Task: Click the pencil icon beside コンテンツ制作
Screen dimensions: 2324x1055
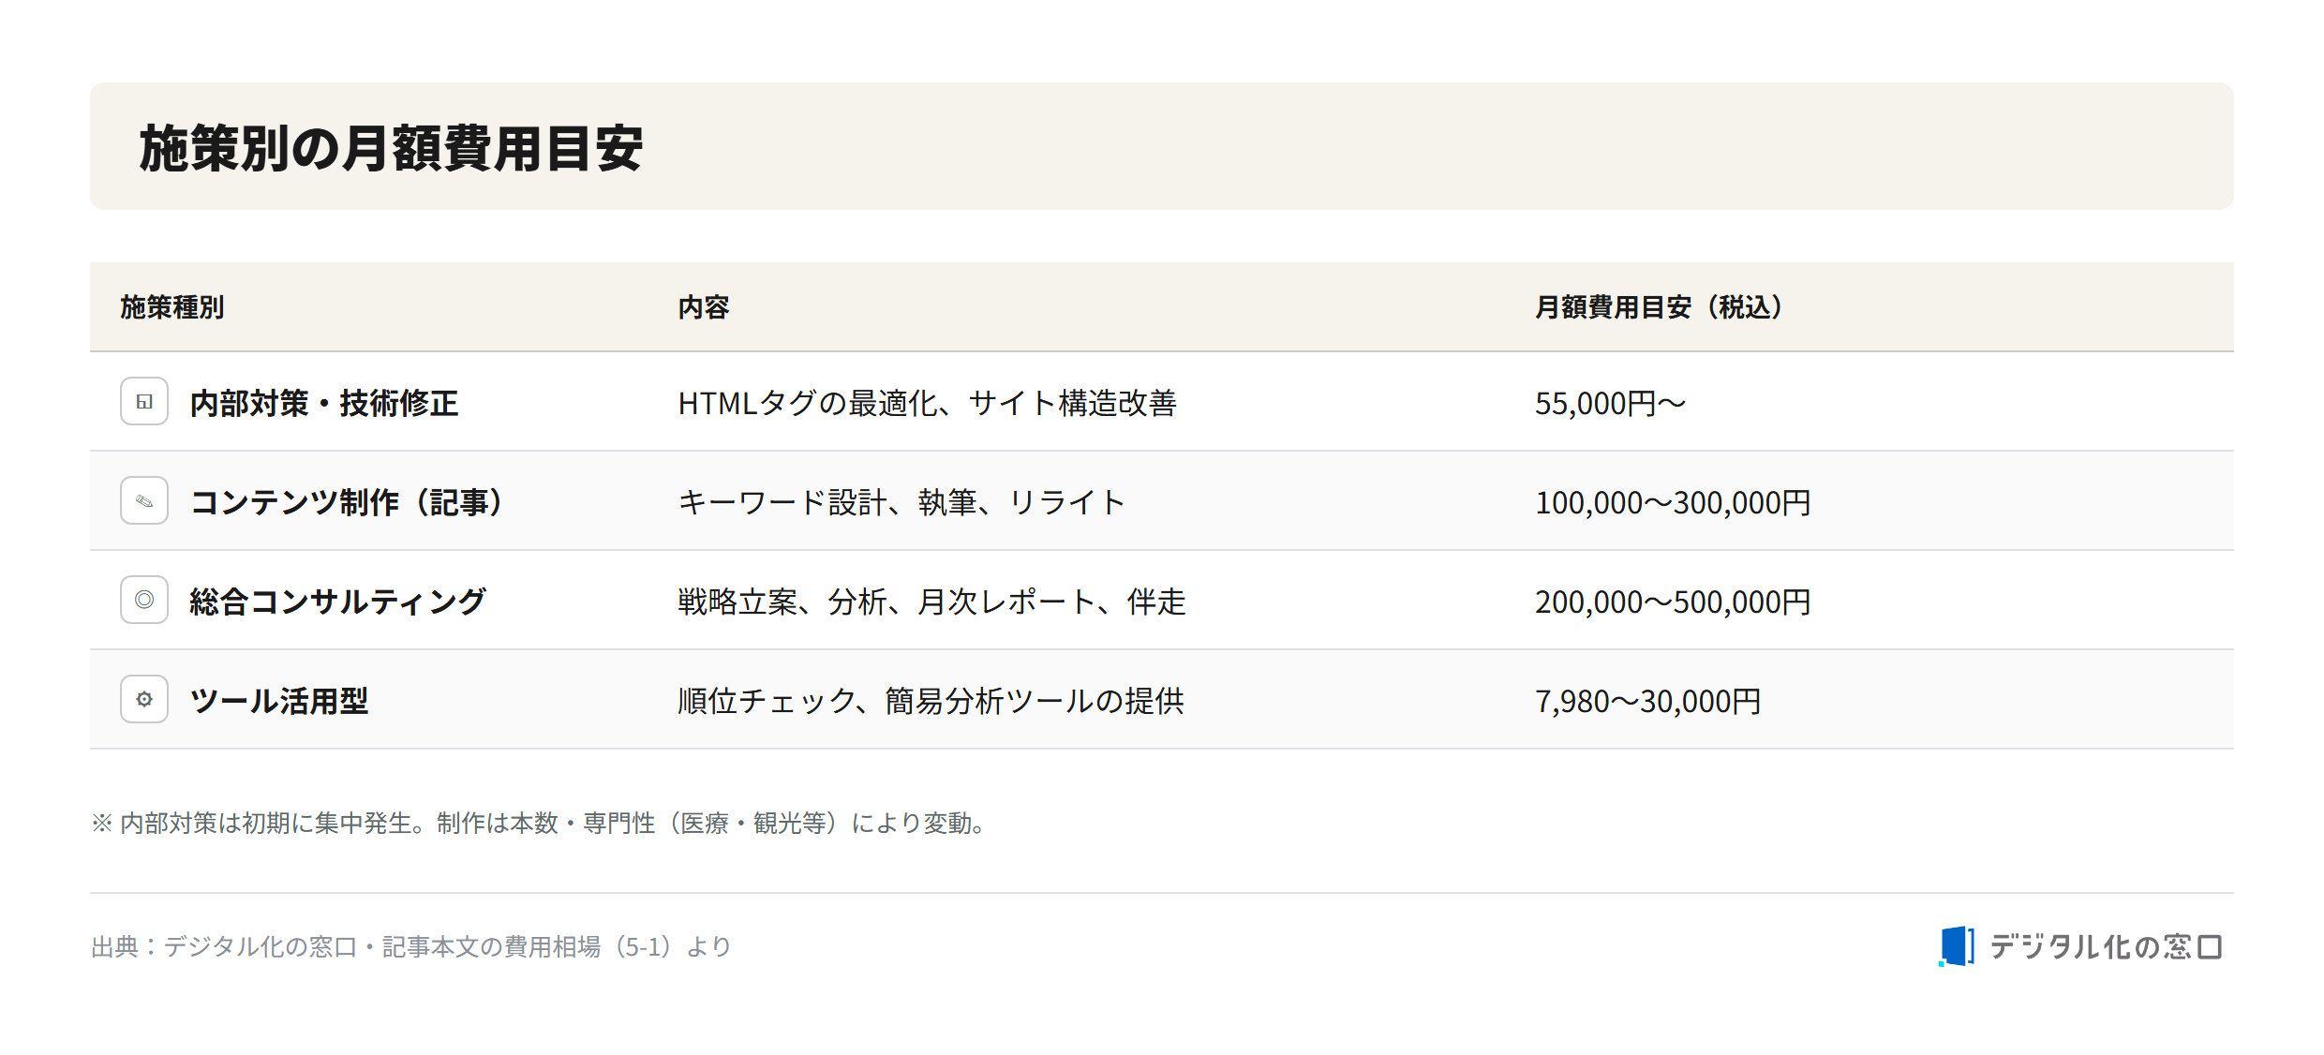Action: tap(144, 500)
